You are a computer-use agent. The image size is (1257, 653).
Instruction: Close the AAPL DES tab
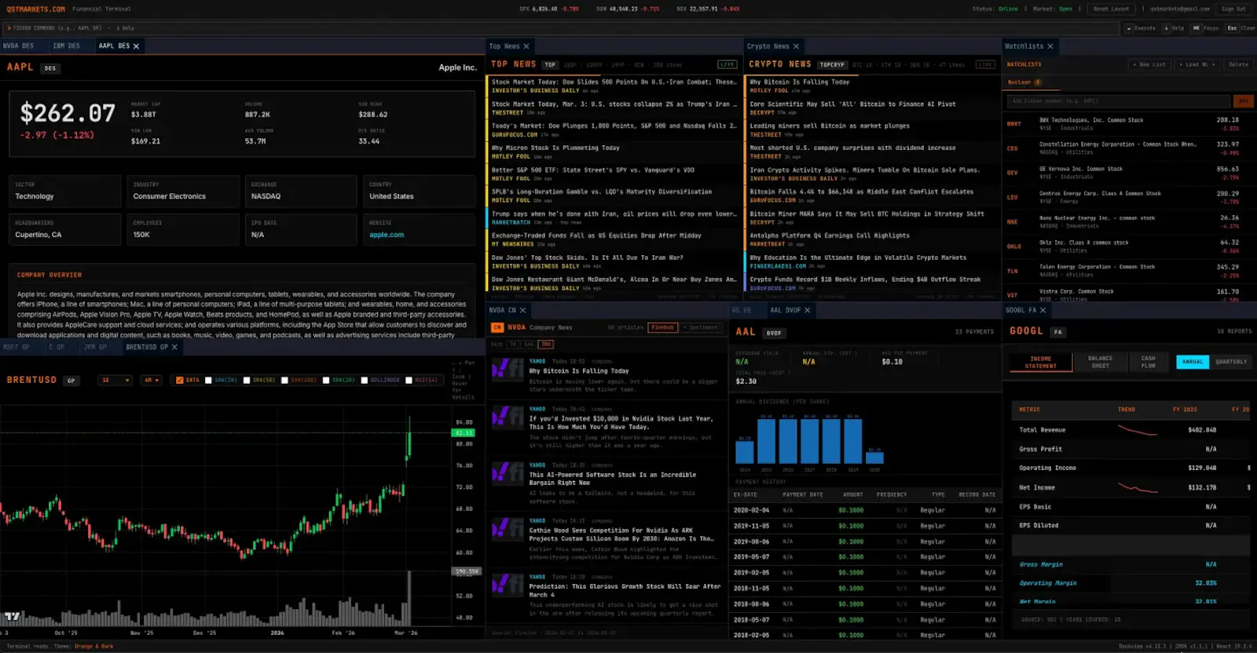[x=136, y=46]
